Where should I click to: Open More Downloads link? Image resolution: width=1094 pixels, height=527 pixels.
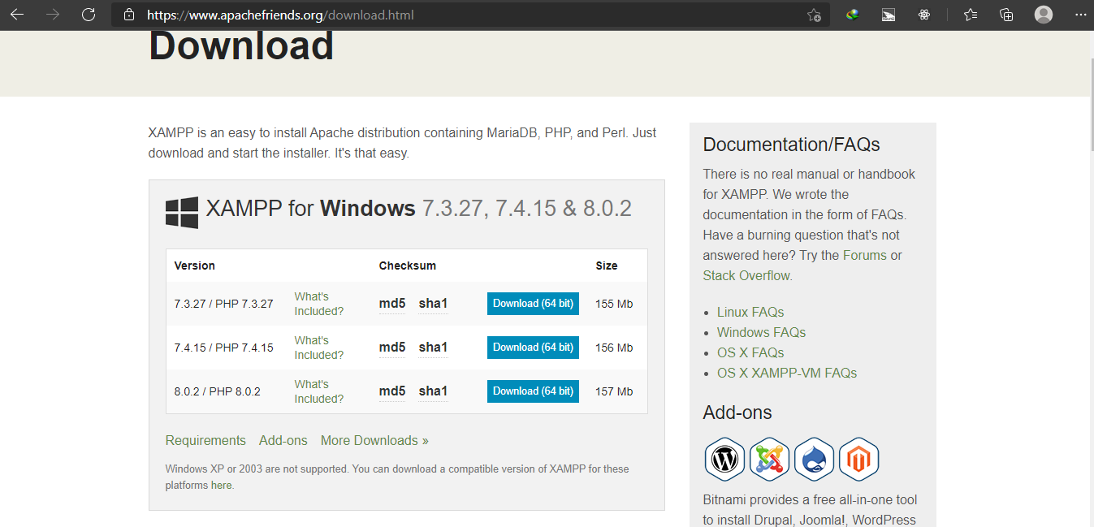374,441
